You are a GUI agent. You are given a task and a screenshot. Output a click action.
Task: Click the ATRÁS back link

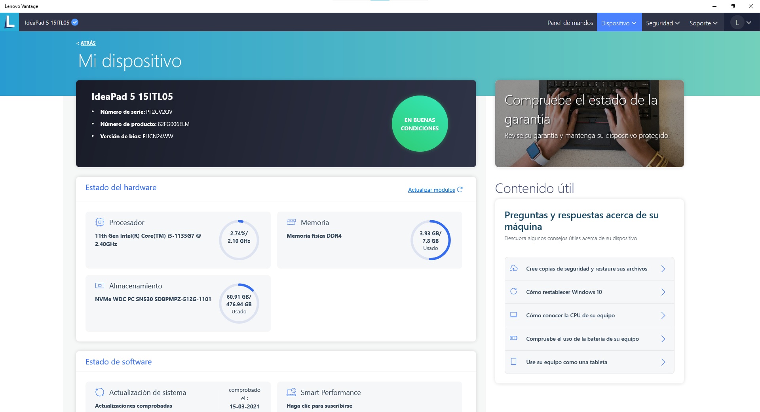point(87,43)
